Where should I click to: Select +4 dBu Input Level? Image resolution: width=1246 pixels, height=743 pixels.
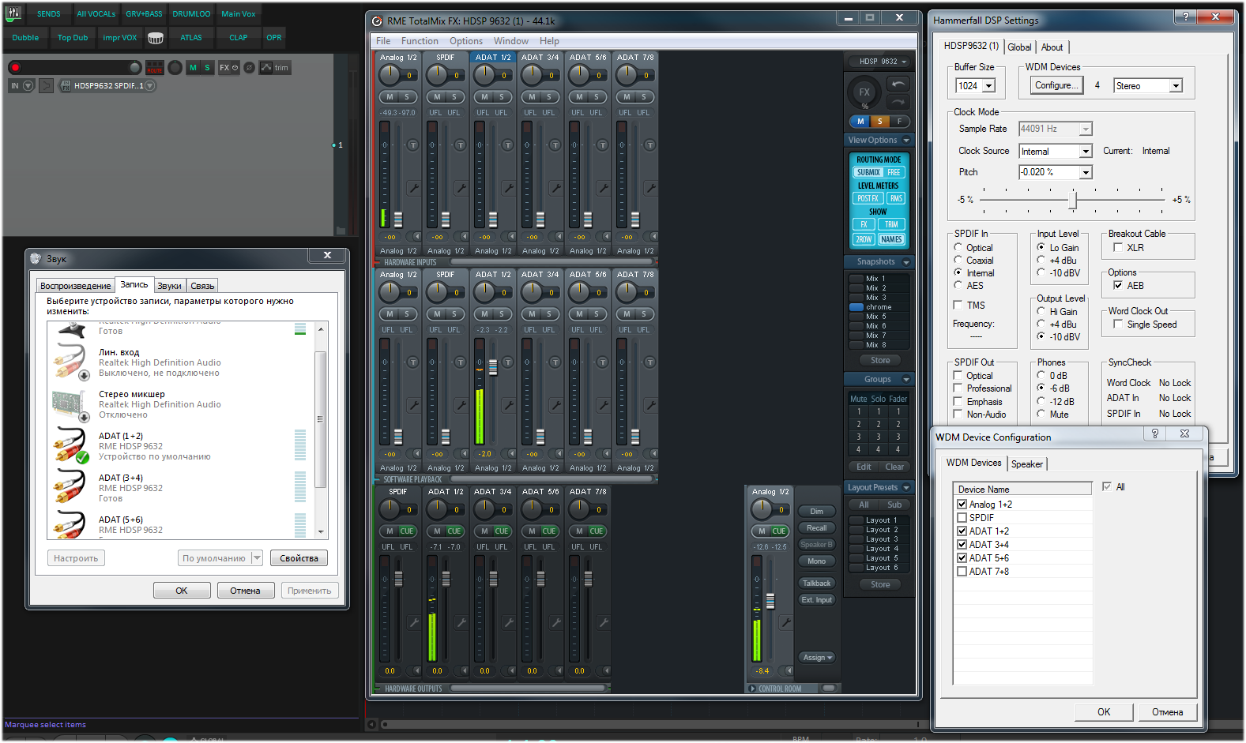point(1041,261)
